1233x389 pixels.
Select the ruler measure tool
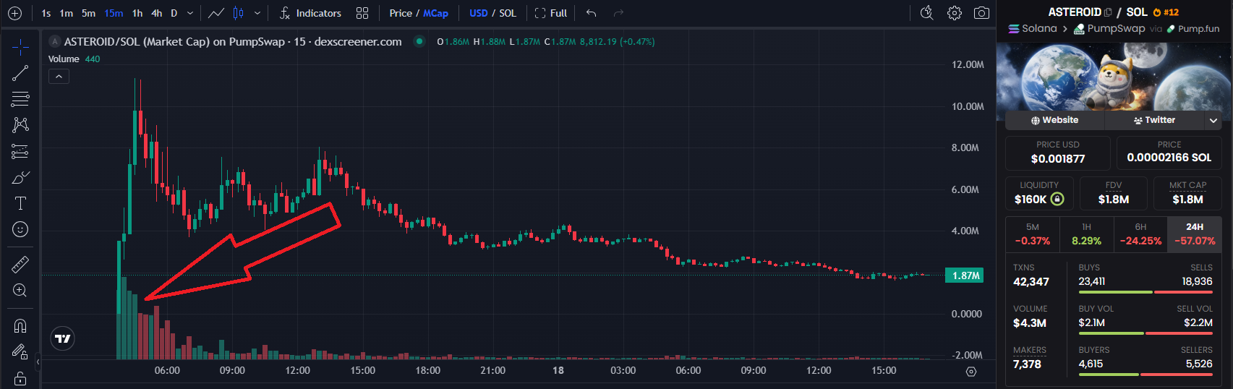[20, 265]
